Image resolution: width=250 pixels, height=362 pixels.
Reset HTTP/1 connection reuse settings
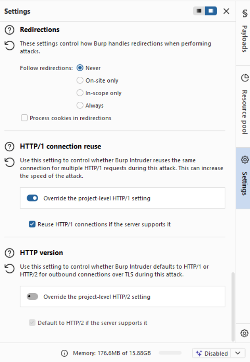10,162
